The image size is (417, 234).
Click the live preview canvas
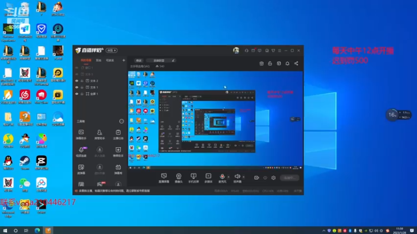click(215, 120)
